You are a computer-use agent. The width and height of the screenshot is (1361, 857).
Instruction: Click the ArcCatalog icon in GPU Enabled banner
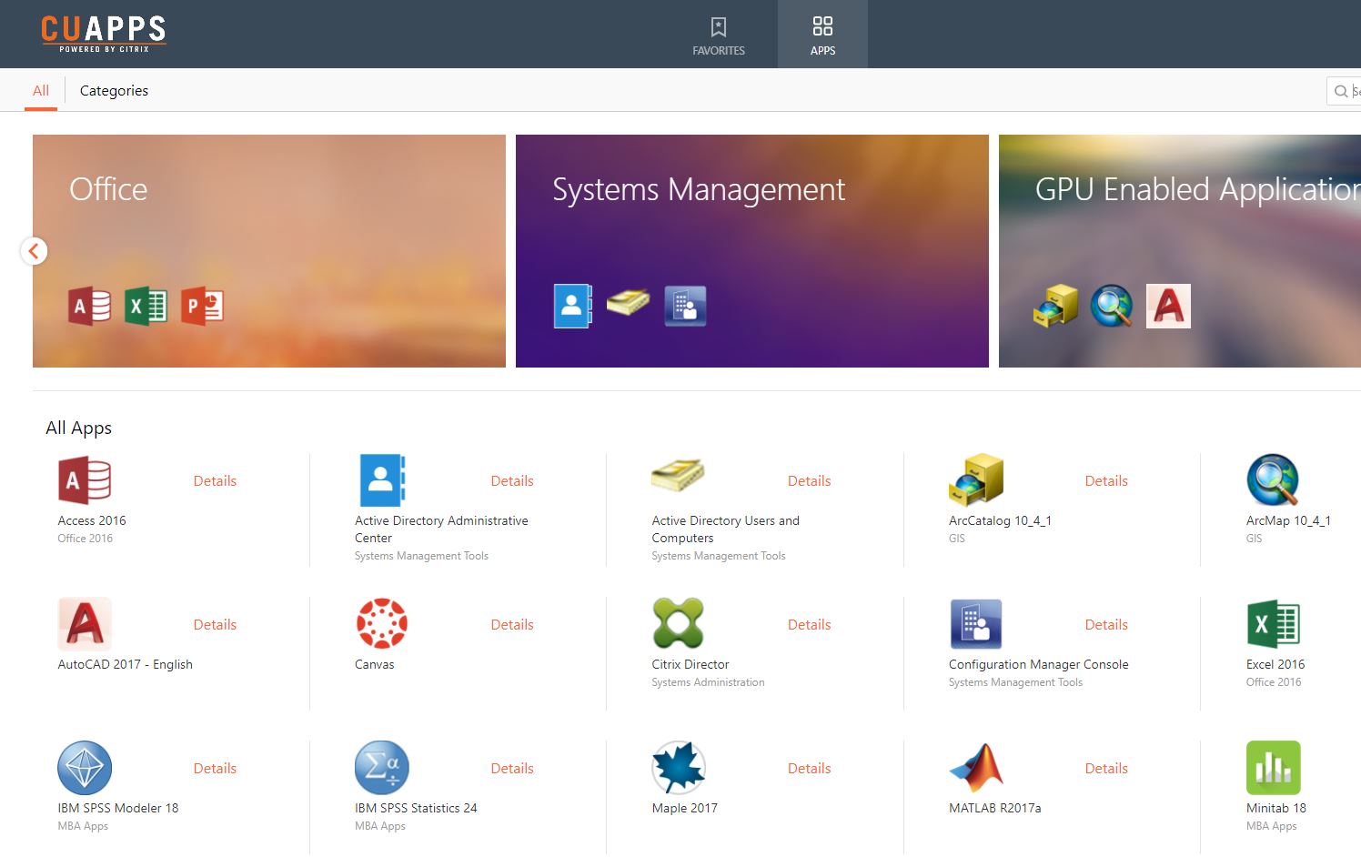pos(1055,306)
